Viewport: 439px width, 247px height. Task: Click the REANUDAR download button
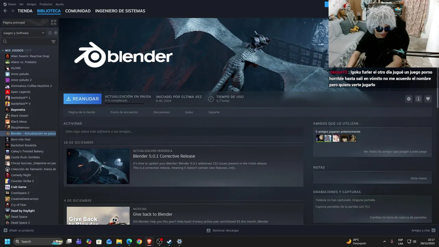pos(82,99)
